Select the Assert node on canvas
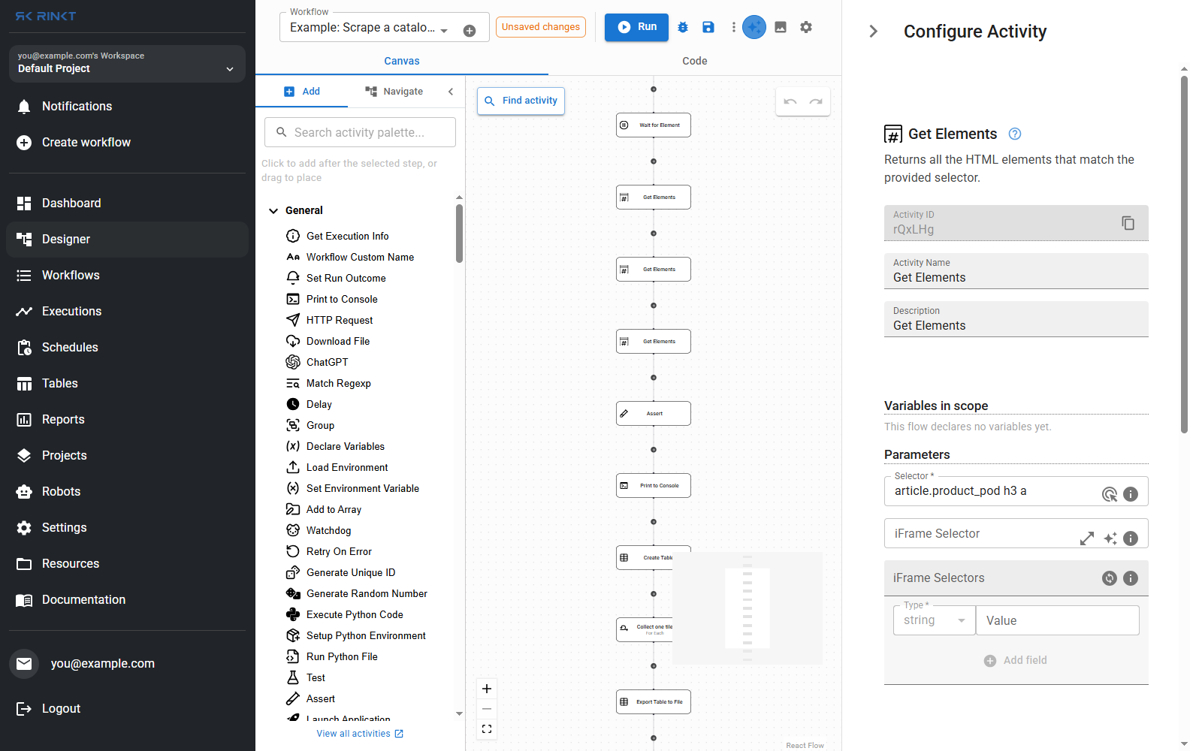 click(654, 414)
